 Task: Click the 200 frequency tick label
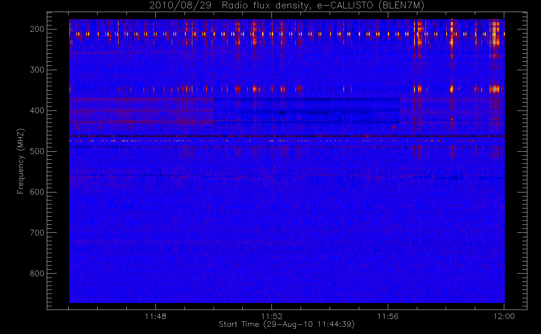point(37,29)
